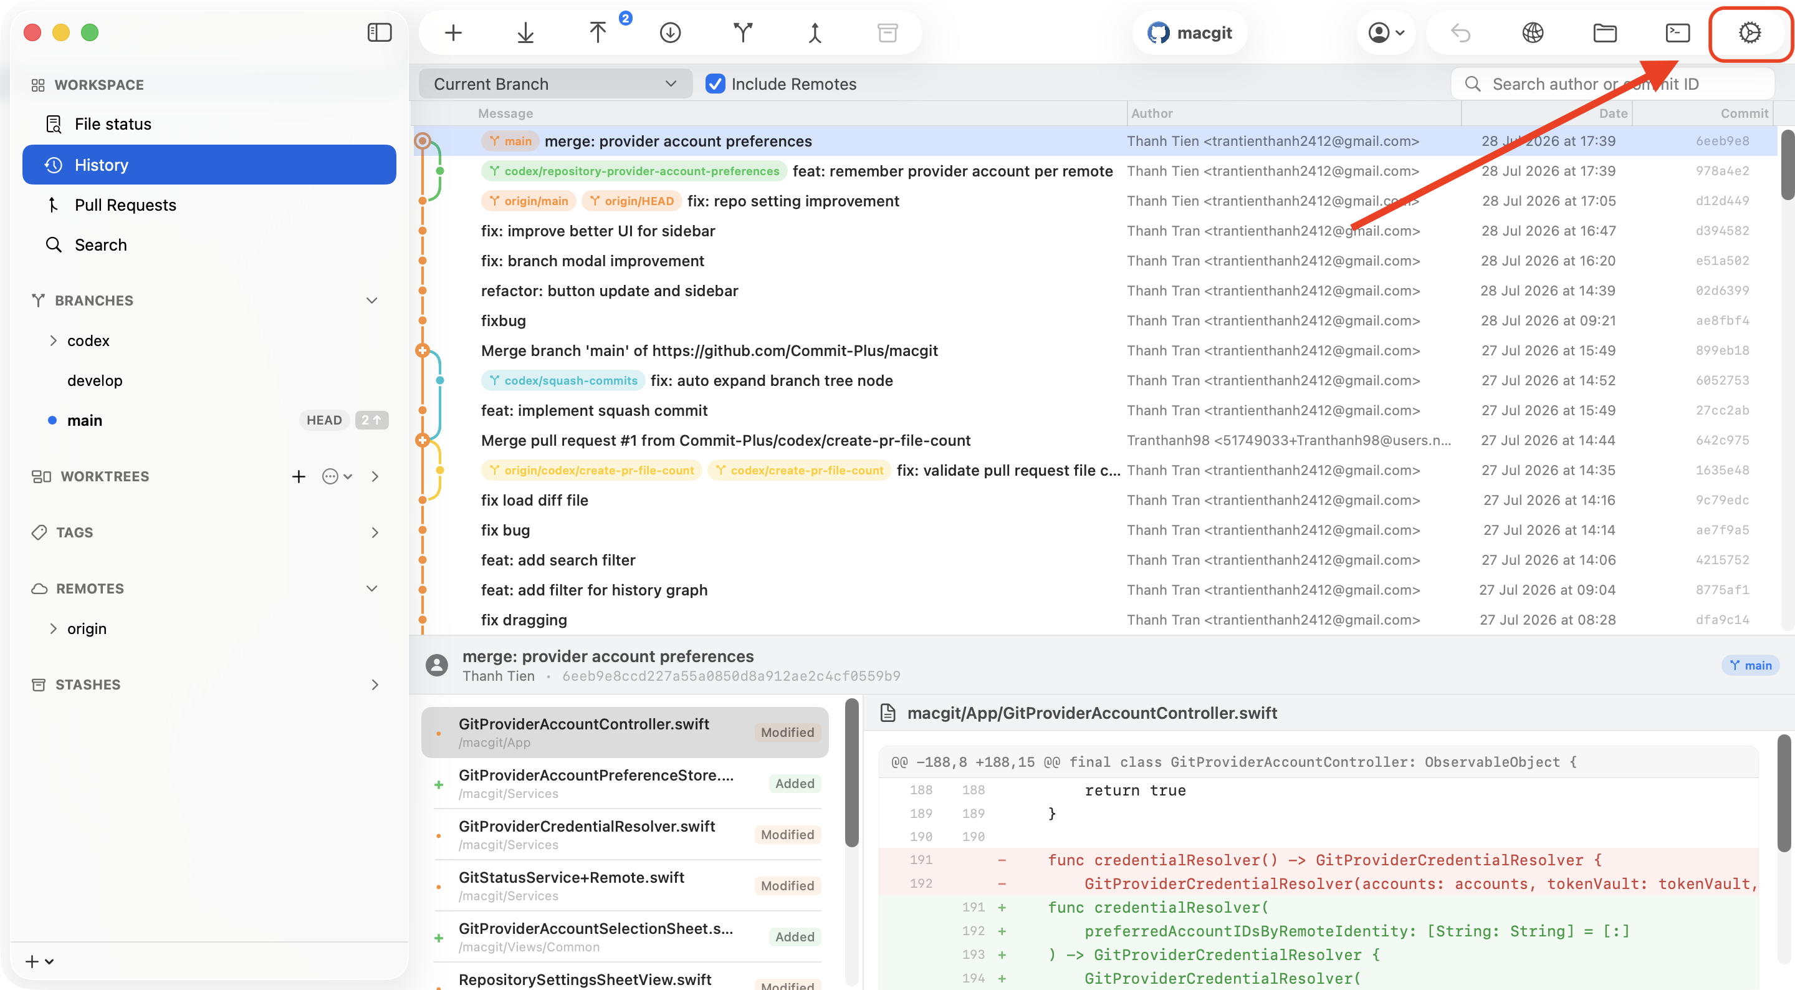Select 'Merge pull request #1' commit
The height and width of the screenshot is (990, 1795).
(x=1094, y=441)
